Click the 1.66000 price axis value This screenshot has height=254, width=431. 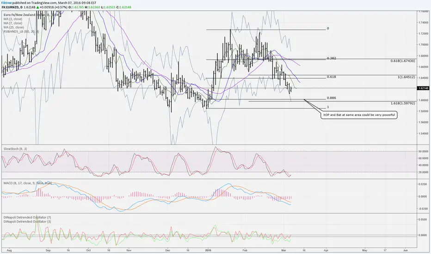tap(424, 67)
